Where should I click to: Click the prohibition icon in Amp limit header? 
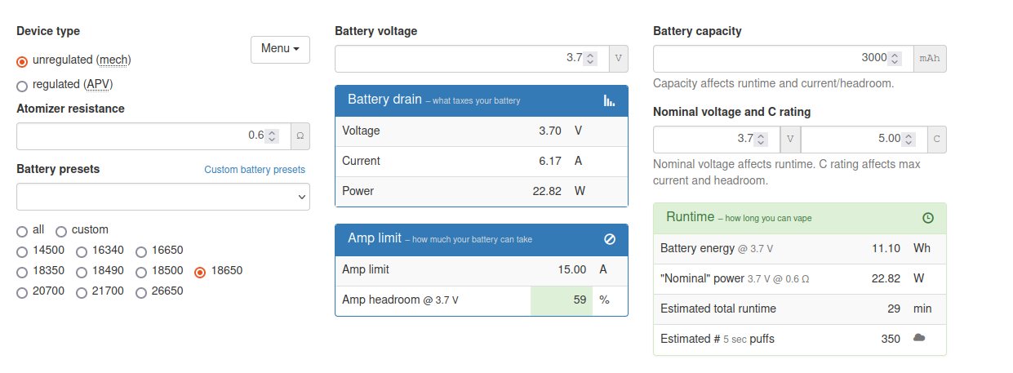[610, 239]
